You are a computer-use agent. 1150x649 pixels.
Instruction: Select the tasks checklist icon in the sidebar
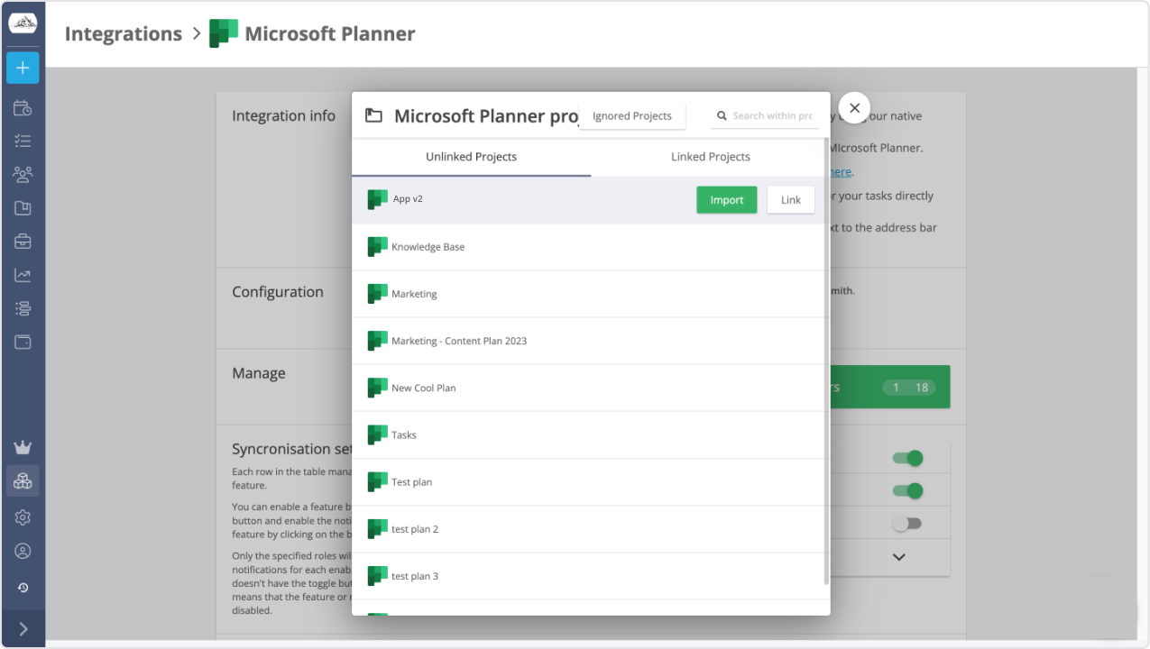coord(22,141)
